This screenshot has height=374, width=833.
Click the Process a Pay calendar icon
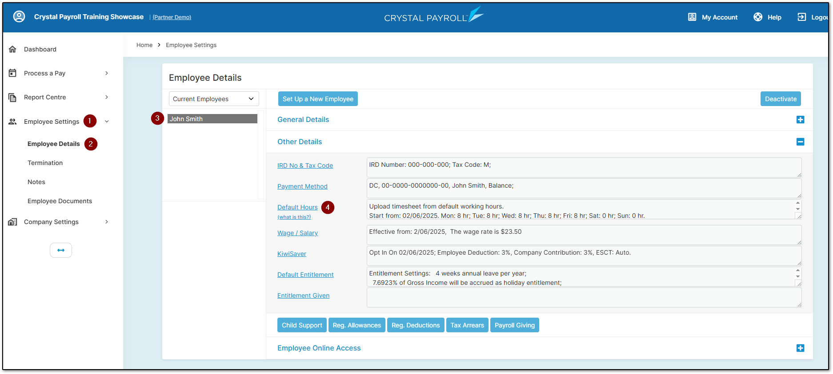coord(12,73)
